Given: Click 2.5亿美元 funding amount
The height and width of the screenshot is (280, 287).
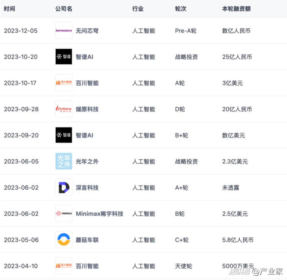Looking at the screenshot, I should [x=235, y=214].
